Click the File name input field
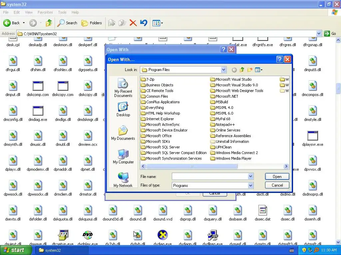Viewport: 341px width, 255px height. pos(210,176)
